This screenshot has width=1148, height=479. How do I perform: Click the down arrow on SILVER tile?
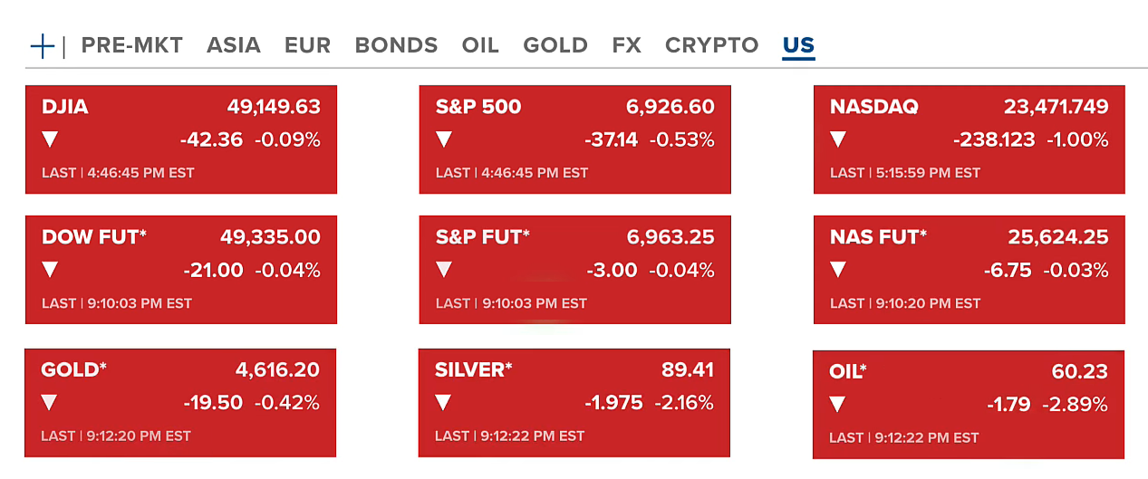click(443, 403)
